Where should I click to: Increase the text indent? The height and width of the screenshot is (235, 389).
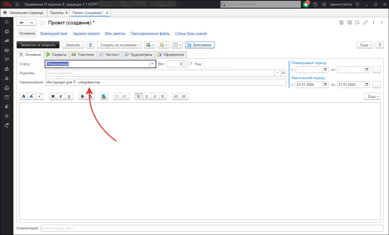click(x=176, y=96)
